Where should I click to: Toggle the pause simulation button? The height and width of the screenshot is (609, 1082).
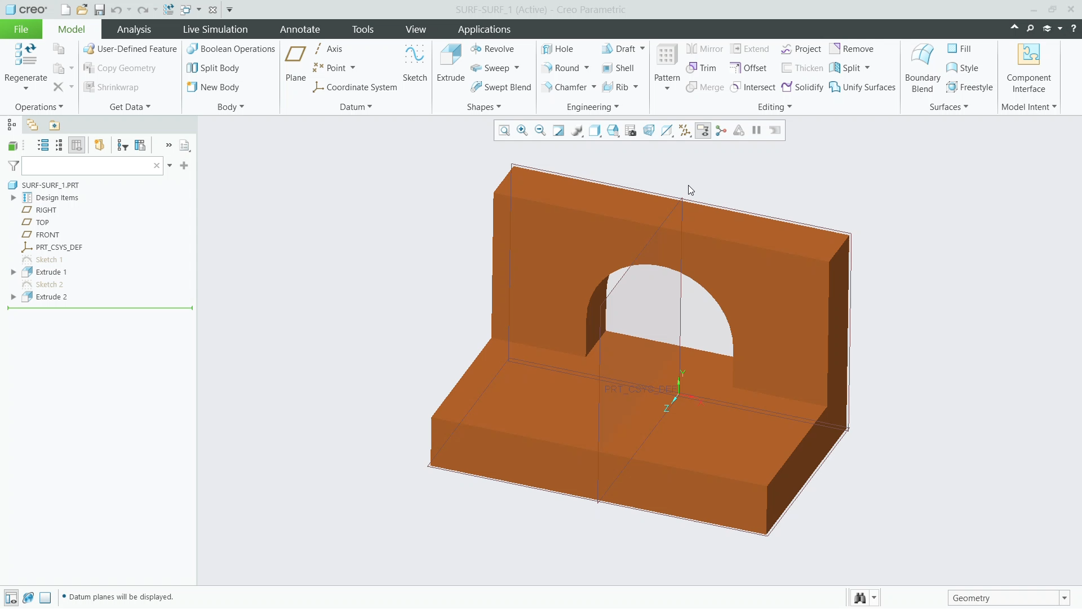(x=757, y=131)
